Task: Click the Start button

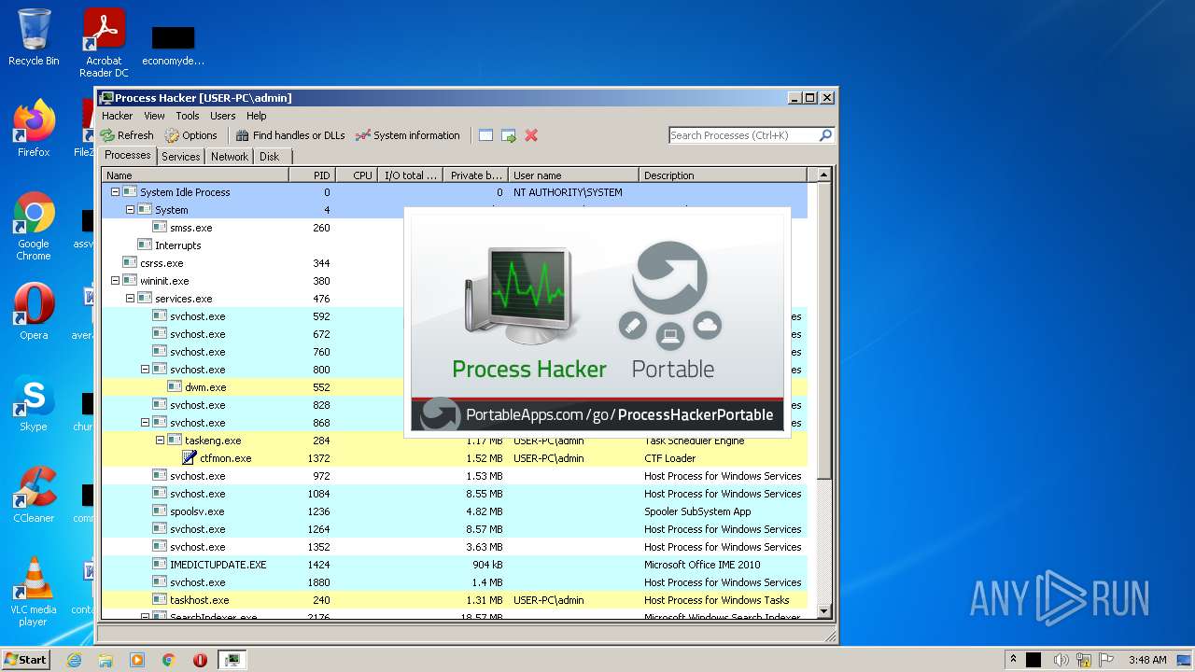Action: pos(25,659)
